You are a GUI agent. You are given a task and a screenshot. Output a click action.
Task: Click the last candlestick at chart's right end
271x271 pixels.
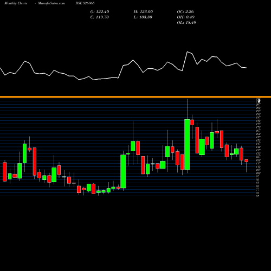(x=246, y=161)
